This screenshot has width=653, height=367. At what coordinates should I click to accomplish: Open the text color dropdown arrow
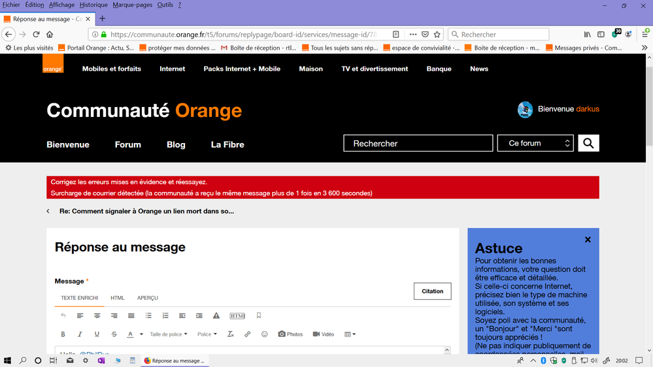(x=141, y=334)
